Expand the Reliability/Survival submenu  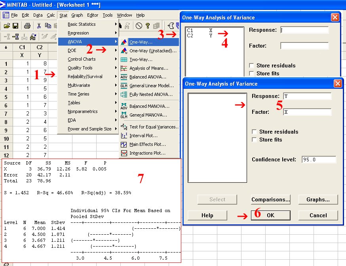click(88, 77)
